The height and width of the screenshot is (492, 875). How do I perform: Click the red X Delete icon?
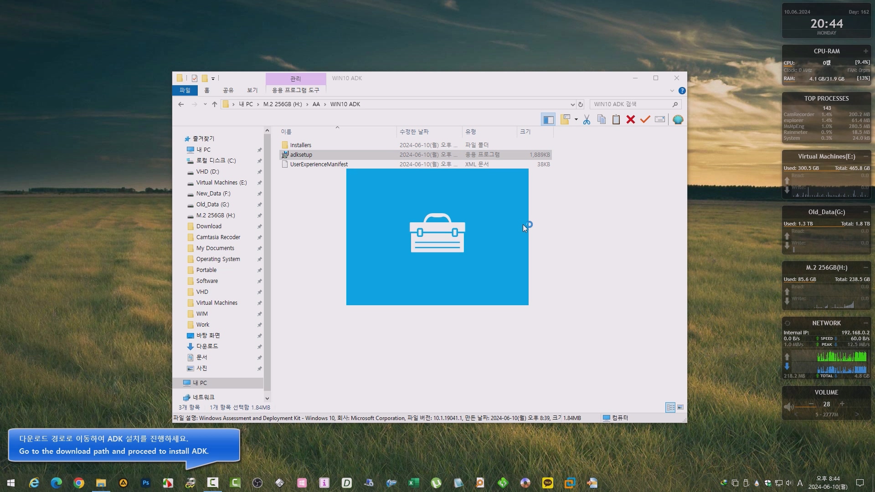[631, 119]
